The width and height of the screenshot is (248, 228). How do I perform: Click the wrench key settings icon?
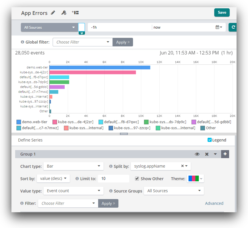[64, 13]
